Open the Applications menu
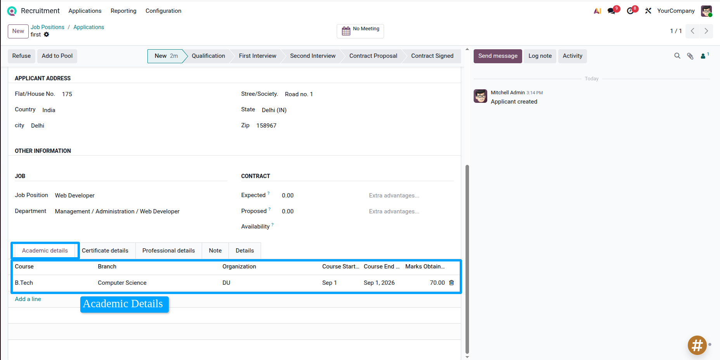The height and width of the screenshot is (360, 720). click(x=85, y=11)
